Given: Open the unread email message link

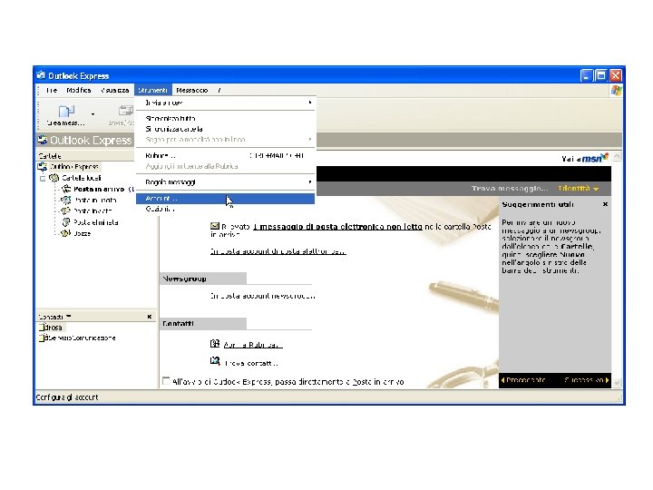Looking at the screenshot, I should click(337, 227).
